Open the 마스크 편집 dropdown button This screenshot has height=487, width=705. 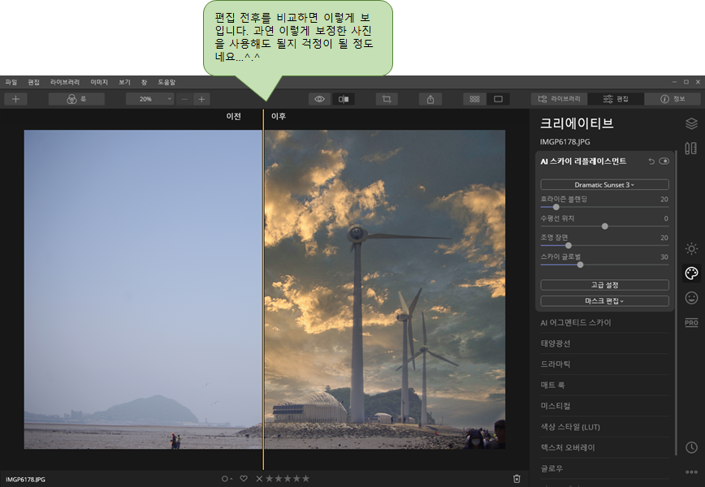(x=604, y=301)
